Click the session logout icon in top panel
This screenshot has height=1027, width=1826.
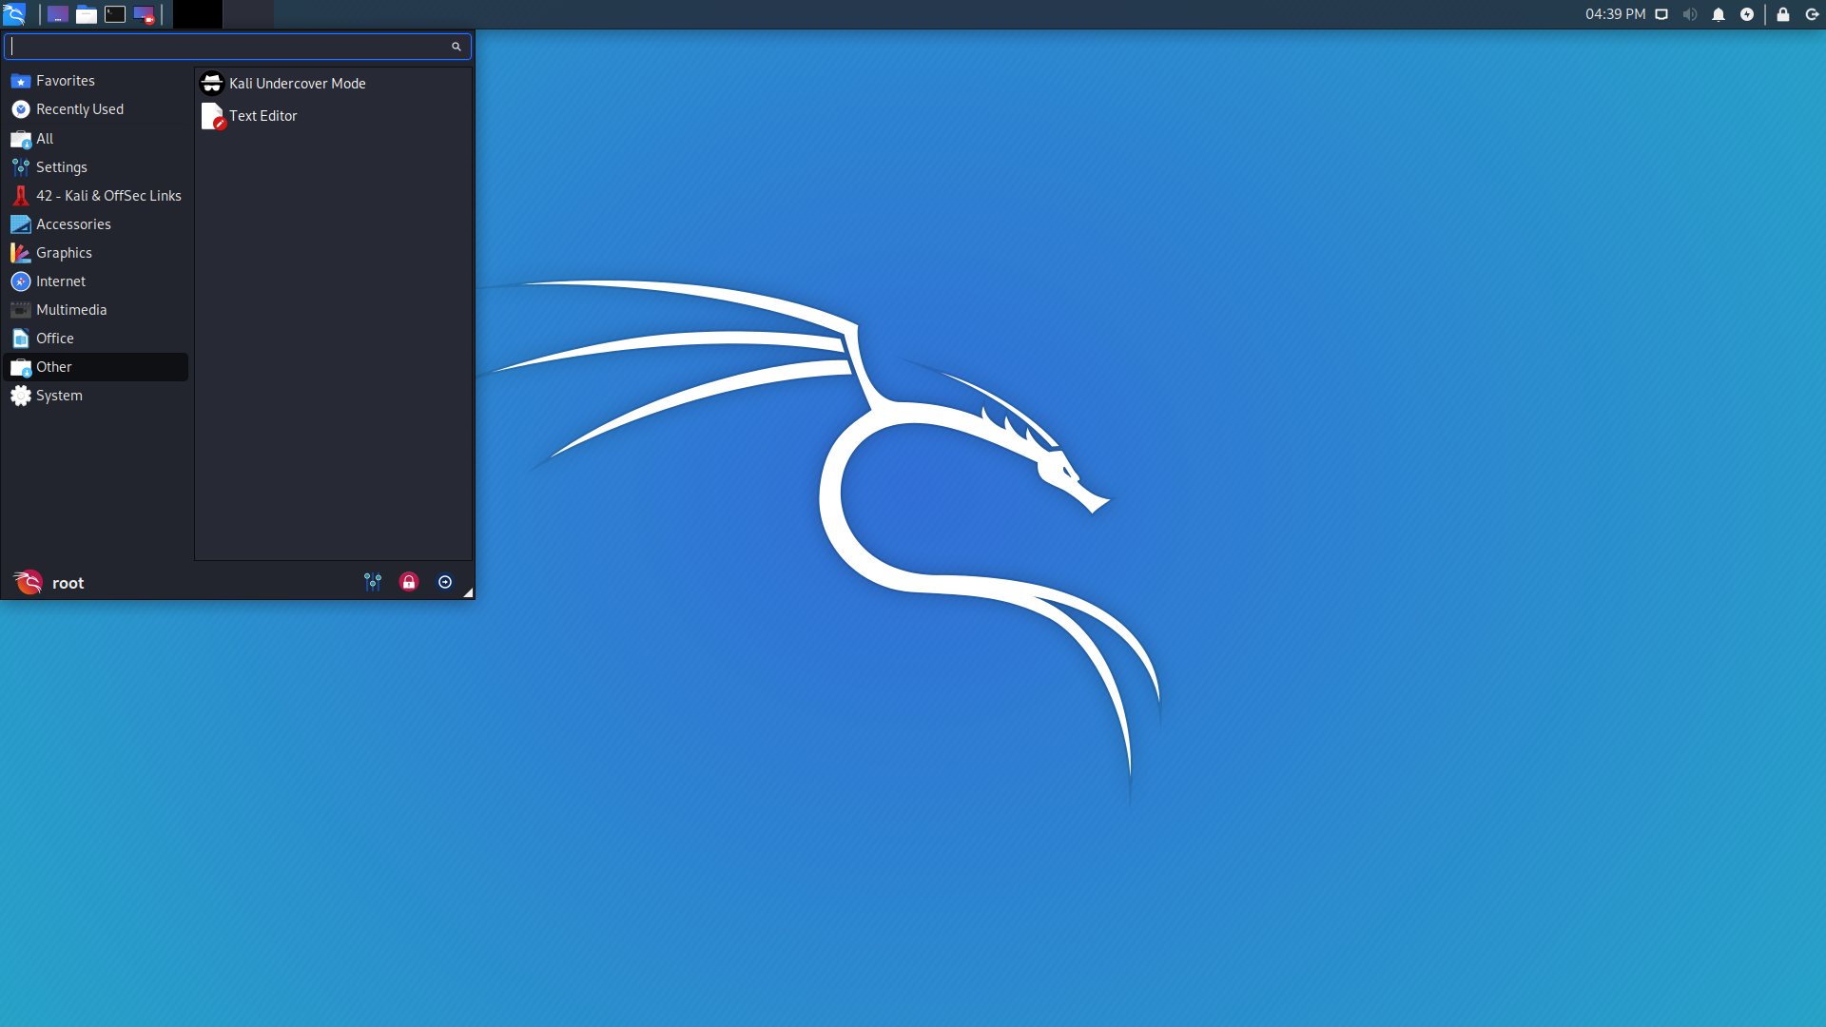(1812, 14)
